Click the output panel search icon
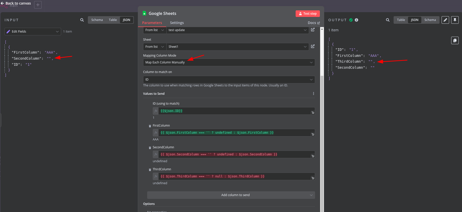The image size is (462, 212). 388,20
